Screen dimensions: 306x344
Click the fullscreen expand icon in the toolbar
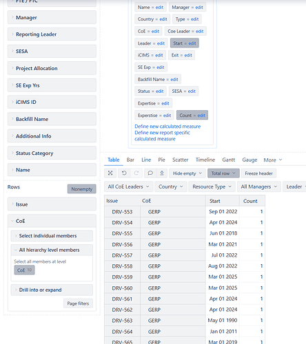[x=110, y=173]
